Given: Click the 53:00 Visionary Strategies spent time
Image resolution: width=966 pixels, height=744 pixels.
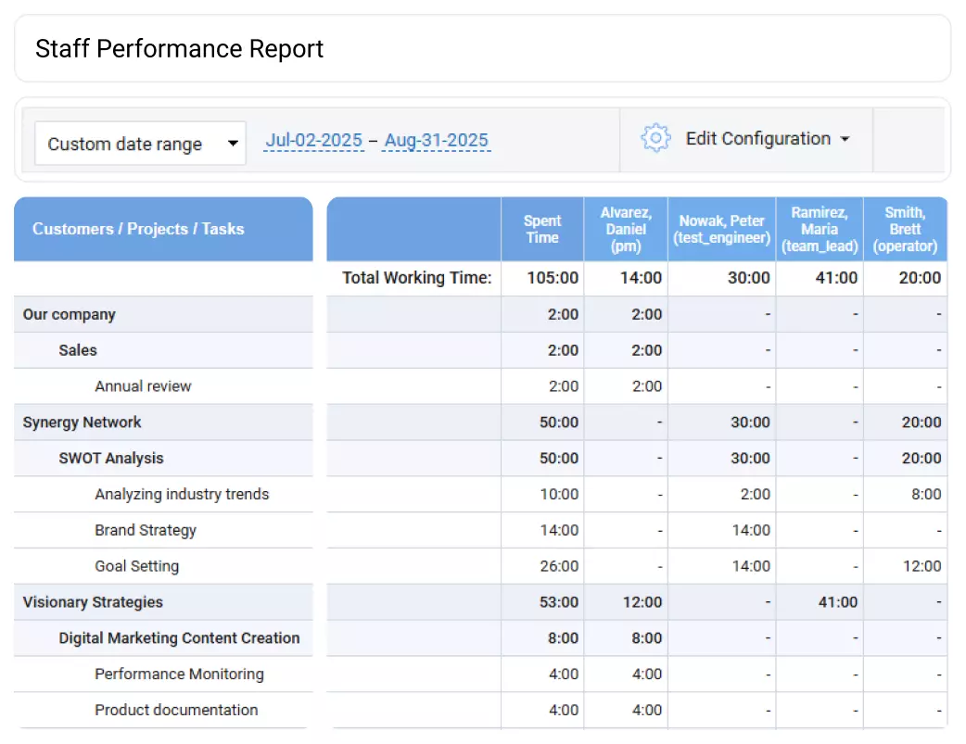Looking at the screenshot, I should pos(559,602).
